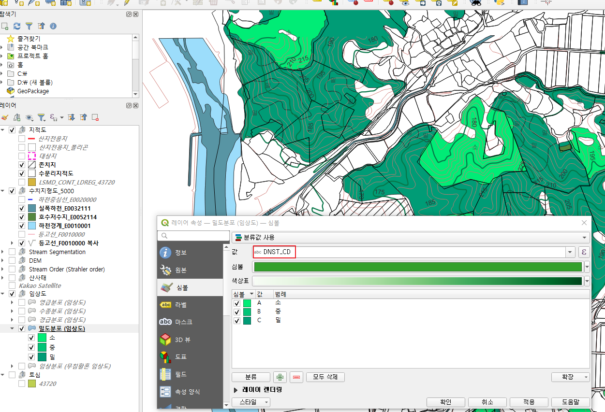
Task: Open the 도표 diagrams tab
Action: 190,357
